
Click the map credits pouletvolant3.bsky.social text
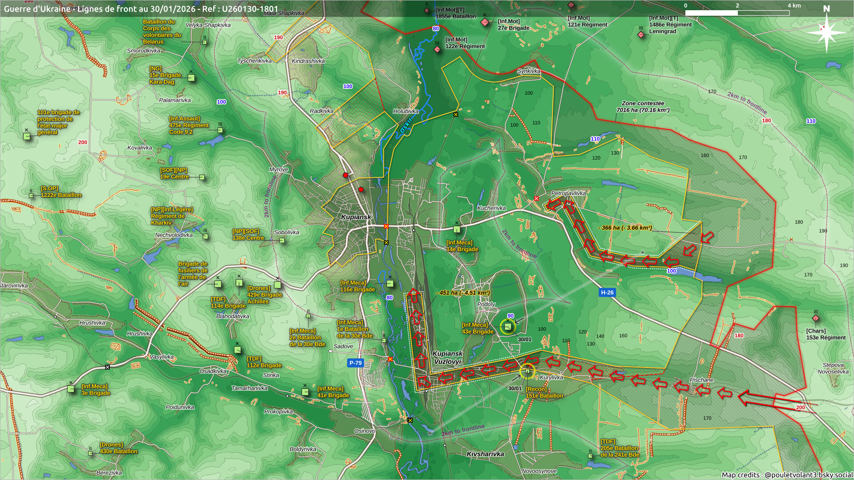click(x=786, y=475)
